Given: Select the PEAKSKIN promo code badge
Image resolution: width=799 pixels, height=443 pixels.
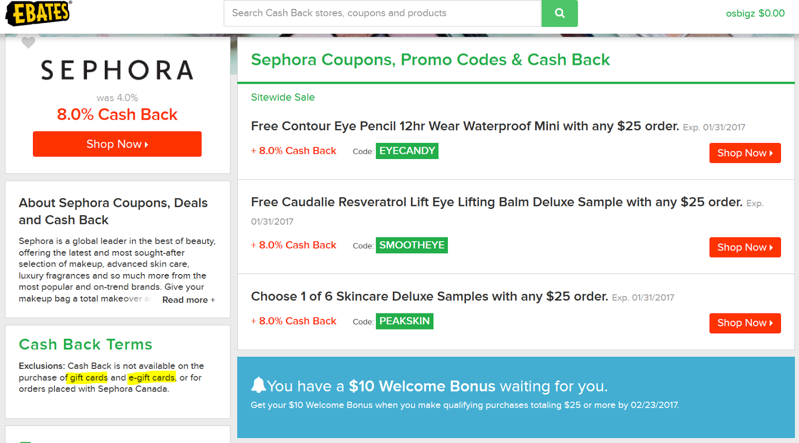Looking at the screenshot, I should 404,321.
